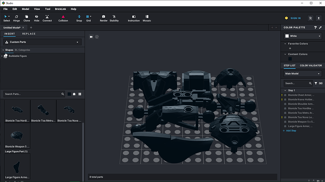
Task: Select the paint roller icon
Action: pos(315,28)
